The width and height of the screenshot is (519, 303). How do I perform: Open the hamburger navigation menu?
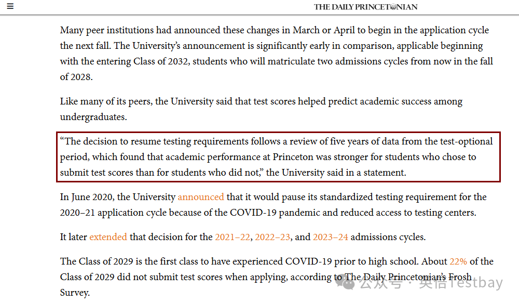[10, 7]
